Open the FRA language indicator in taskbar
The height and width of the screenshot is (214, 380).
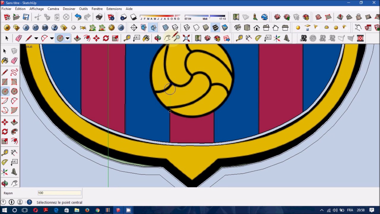pos(350,210)
